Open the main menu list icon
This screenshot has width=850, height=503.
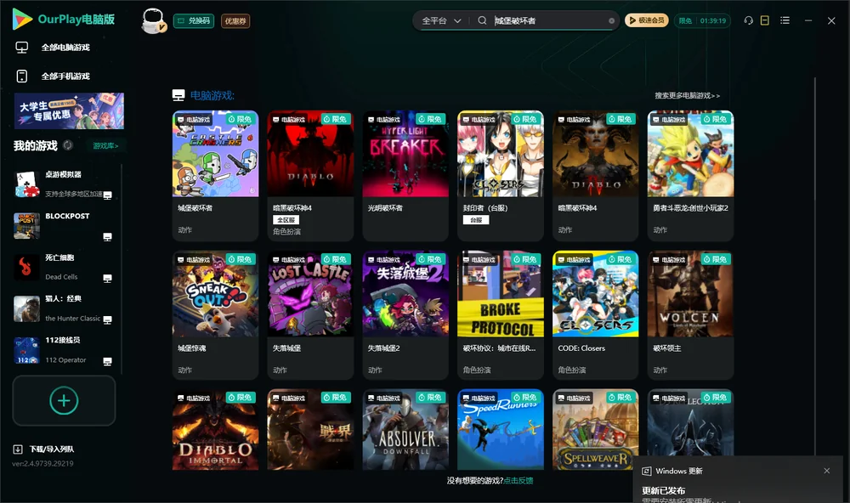tap(785, 20)
